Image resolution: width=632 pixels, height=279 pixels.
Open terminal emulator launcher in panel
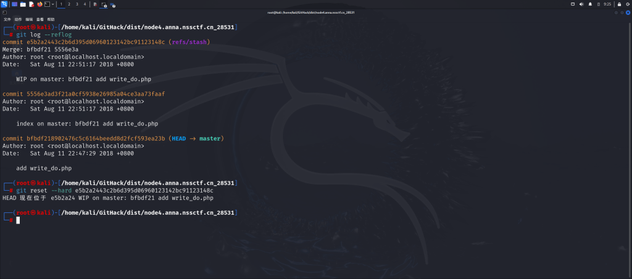point(47,4)
